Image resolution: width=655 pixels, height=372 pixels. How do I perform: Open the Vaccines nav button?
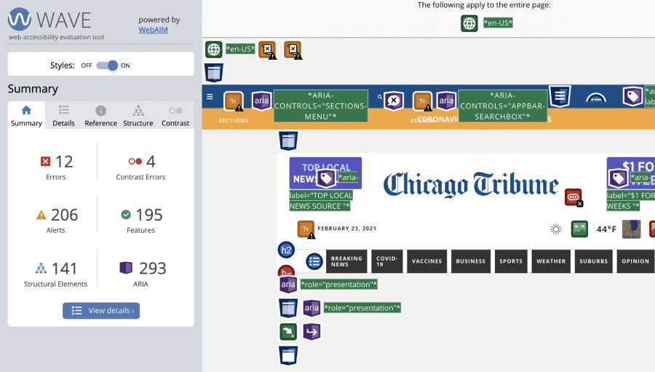click(x=426, y=261)
